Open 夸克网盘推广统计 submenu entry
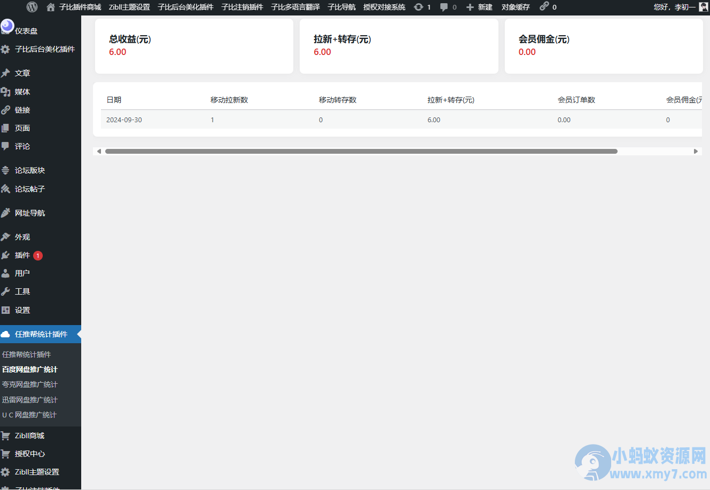The image size is (710, 490). click(30, 384)
